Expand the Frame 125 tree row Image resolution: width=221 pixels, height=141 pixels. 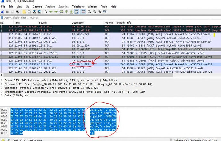pyautogui.click(x=2, y=80)
